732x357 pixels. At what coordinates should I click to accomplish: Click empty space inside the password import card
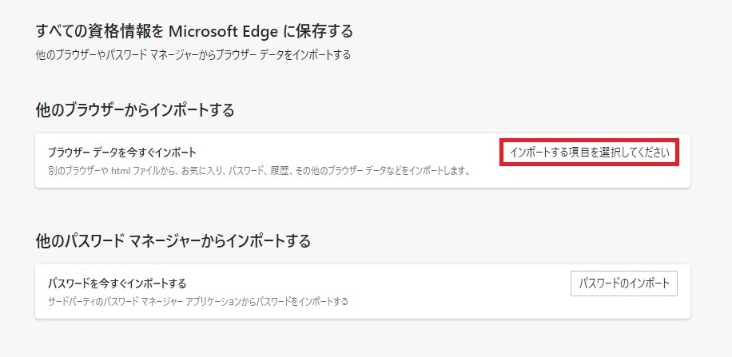click(x=373, y=284)
